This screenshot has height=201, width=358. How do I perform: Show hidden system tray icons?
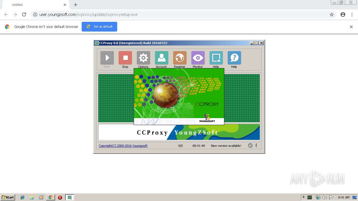pos(303,197)
